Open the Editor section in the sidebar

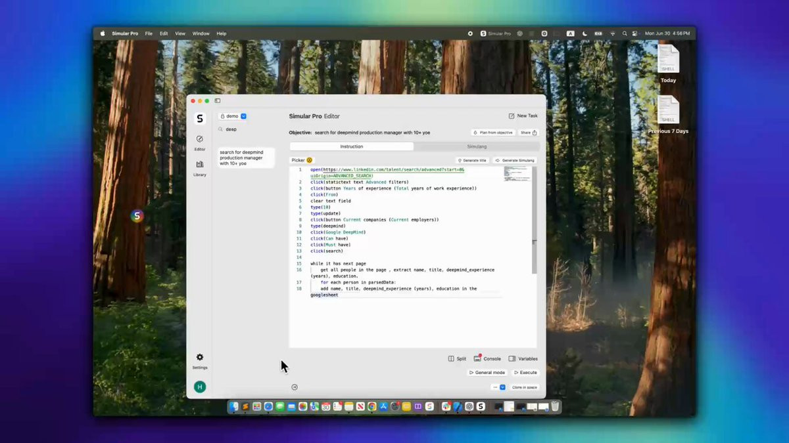200,142
